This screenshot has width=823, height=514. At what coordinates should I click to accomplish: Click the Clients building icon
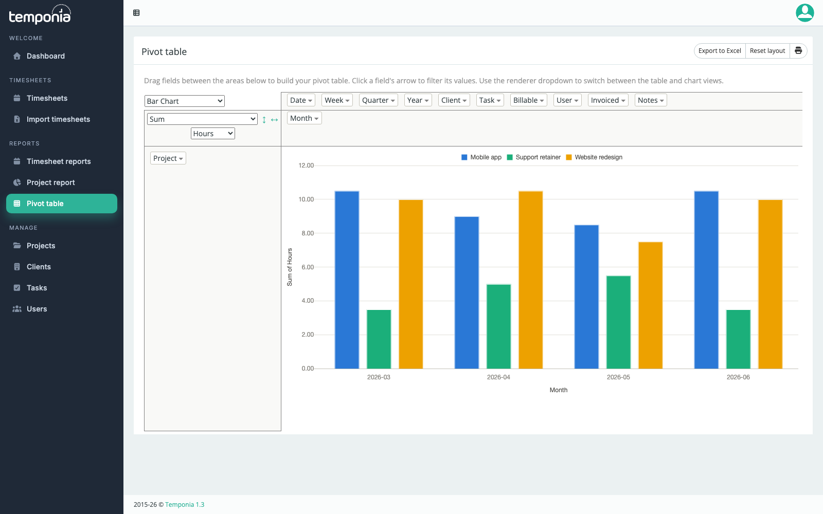pyautogui.click(x=17, y=267)
